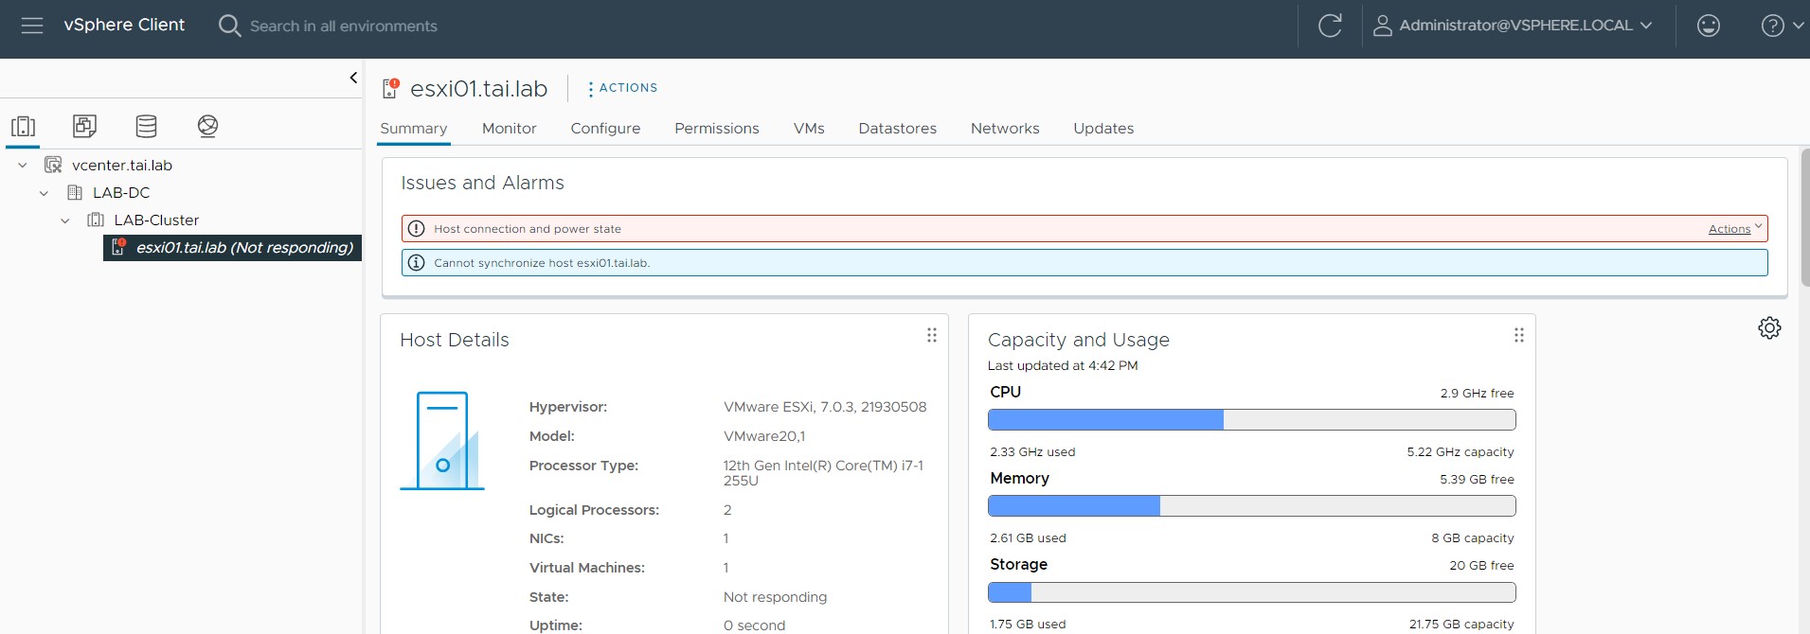Screen dimensions: 1810x634
Task: Open the Configure tab
Action: point(605,129)
